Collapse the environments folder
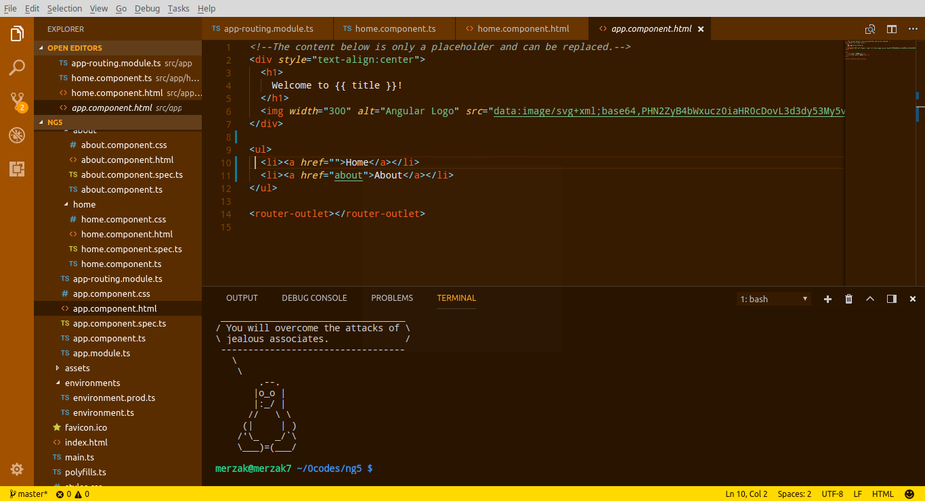Image resolution: width=925 pixels, height=501 pixels. (58, 383)
